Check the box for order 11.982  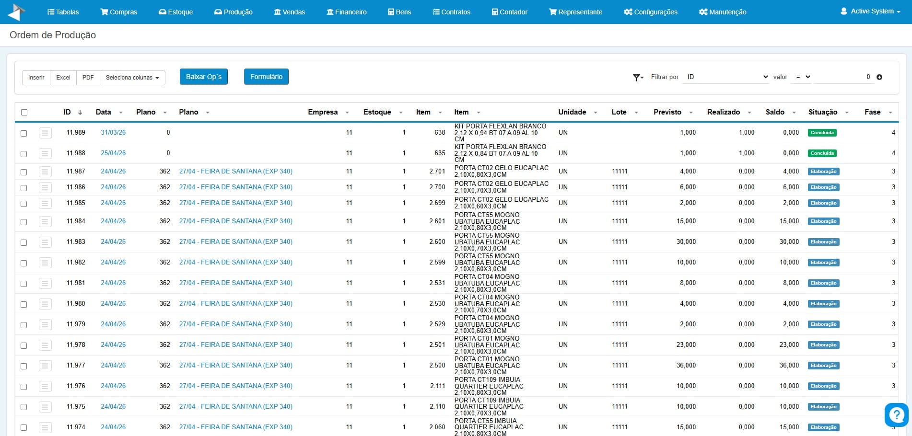point(24,263)
